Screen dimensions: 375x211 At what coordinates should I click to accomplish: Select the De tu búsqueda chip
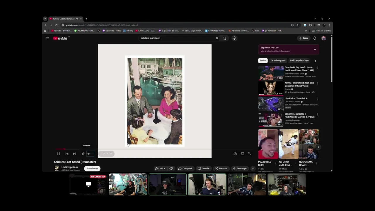coord(278,60)
